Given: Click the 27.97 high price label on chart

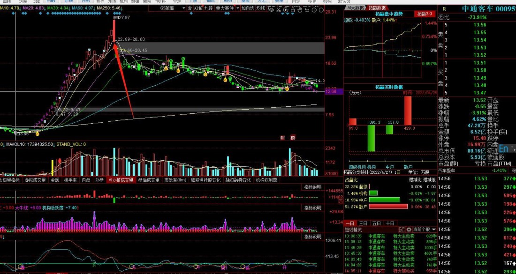Looking at the screenshot, I should point(124,17).
